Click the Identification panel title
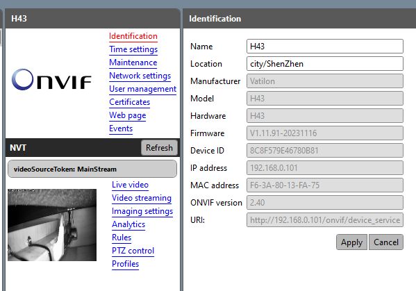Screen dimensions: 416x291 tap(215, 19)
